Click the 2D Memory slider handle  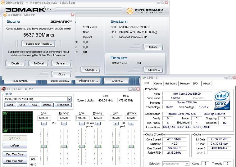pyautogui.click(x=64, y=147)
